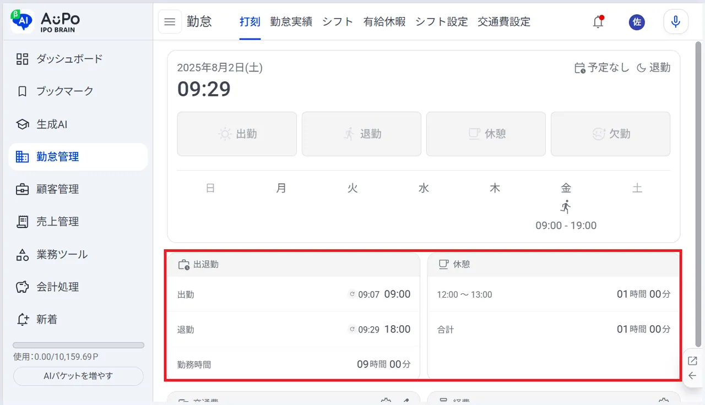Open the hamburger menu button
The height and width of the screenshot is (405, 705).
(x=170, y=22)
